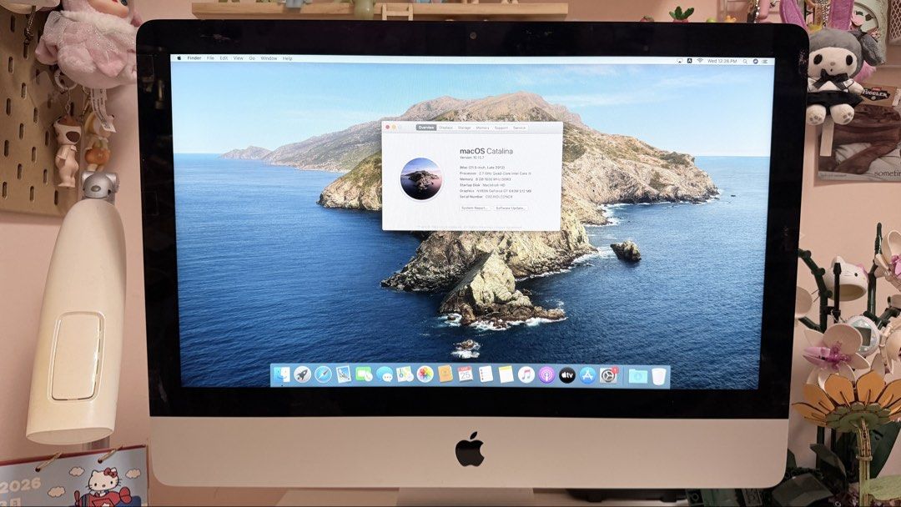Open Safari compass icon in Dock
Image resolution: width=901 pixels, height=507 pixels.
(x=323, y=375)
